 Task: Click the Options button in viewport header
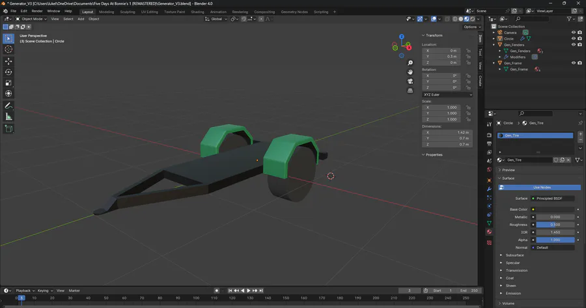tap(472, 27)
